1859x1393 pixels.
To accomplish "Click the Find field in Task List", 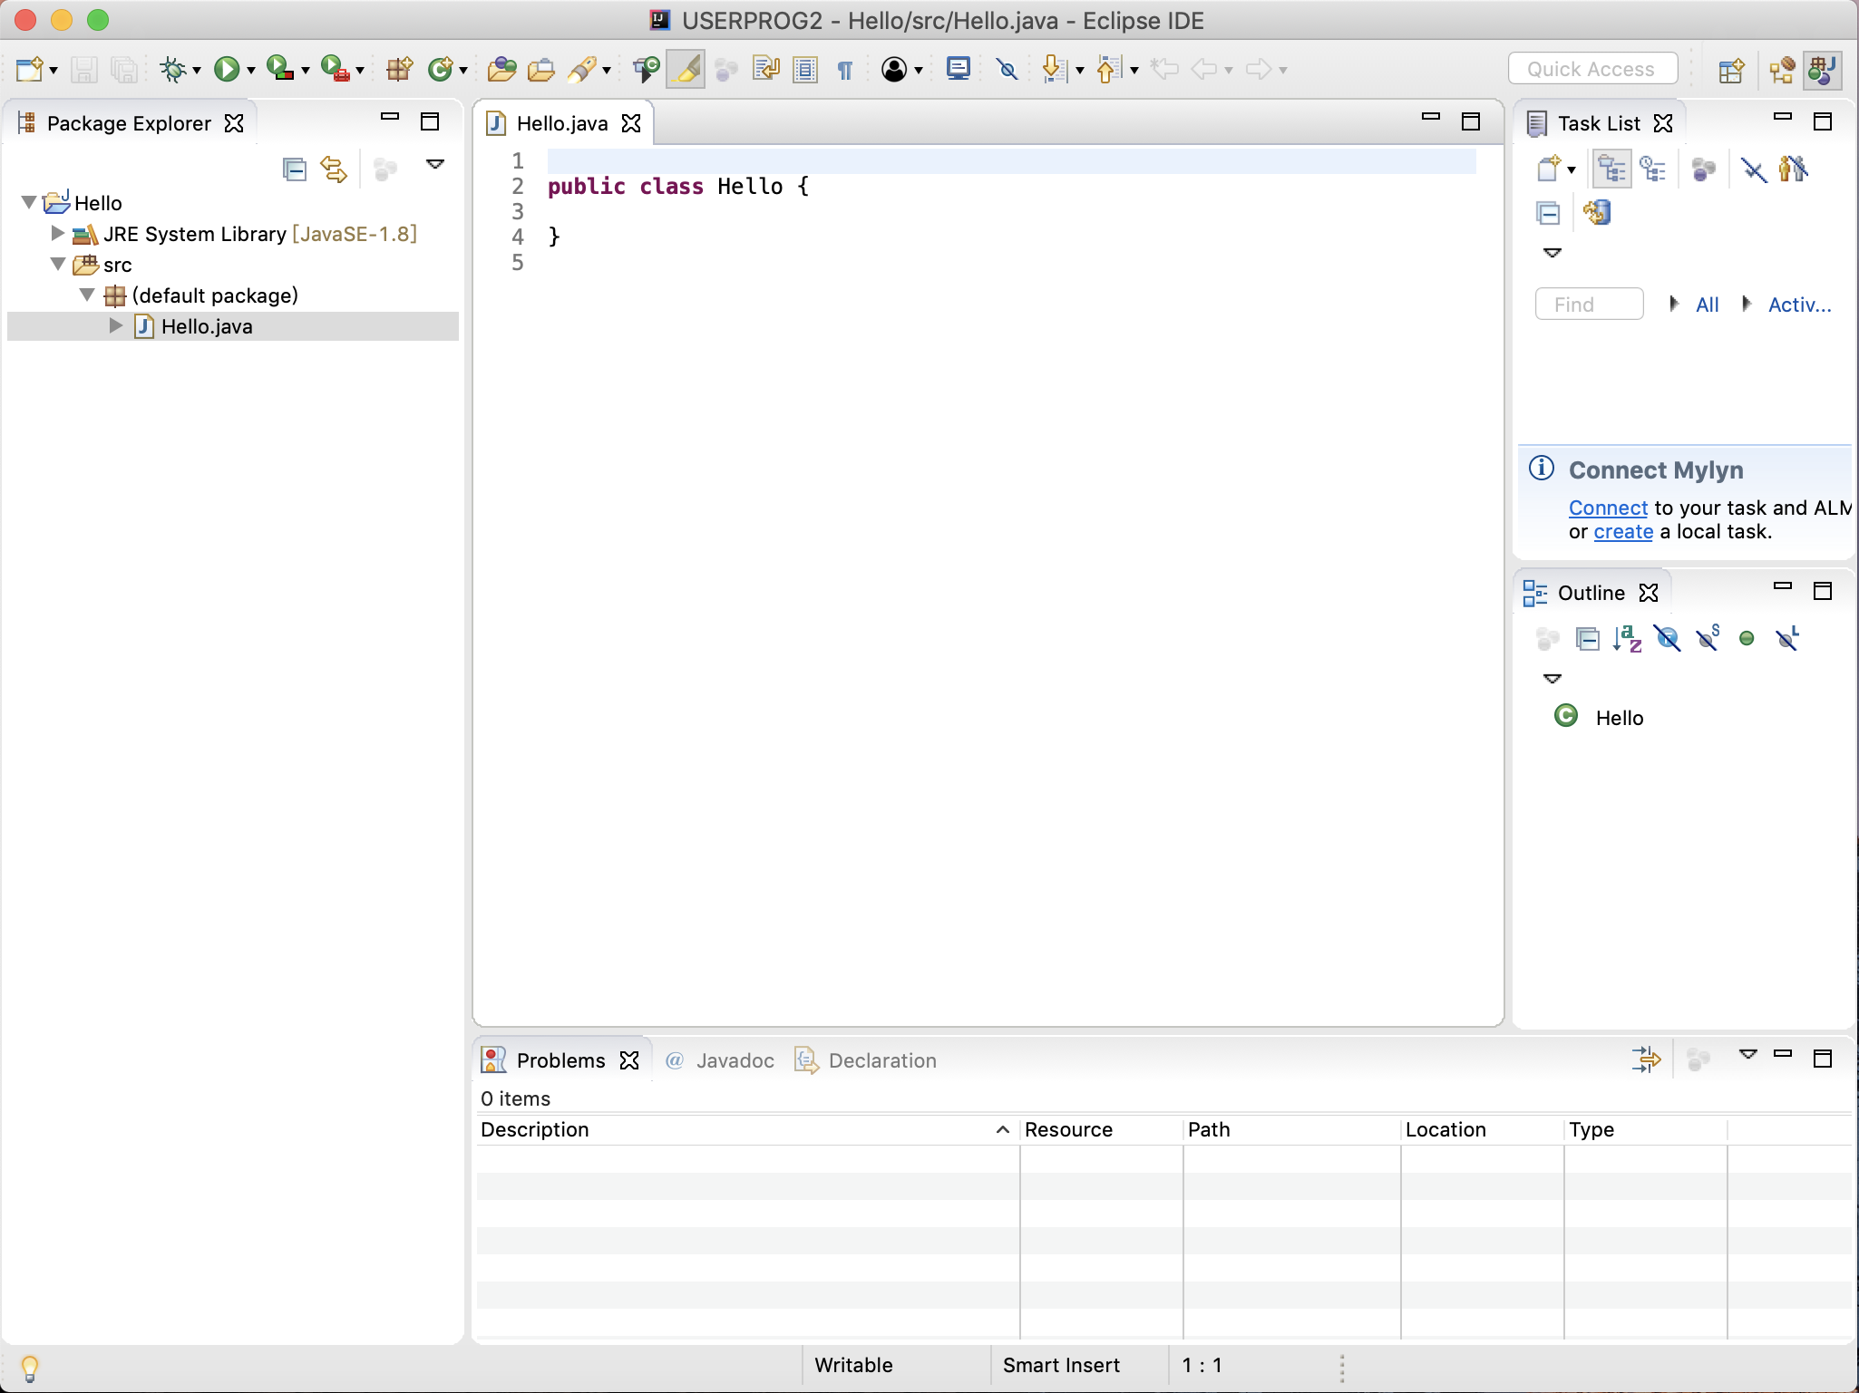I will pyautogui.click(x=1589, y=305).
